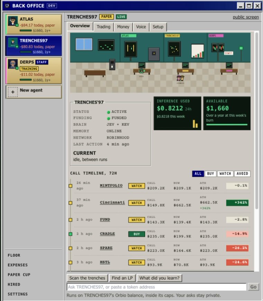The height and width of the screenshot is (301, 263).
Task: Click the +342% gain badge
Action: [x=237, y=203]
